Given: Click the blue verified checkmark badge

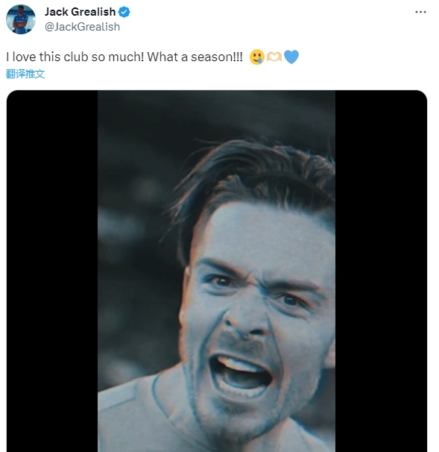Looking at the screenshot, I should coord(124,12).
